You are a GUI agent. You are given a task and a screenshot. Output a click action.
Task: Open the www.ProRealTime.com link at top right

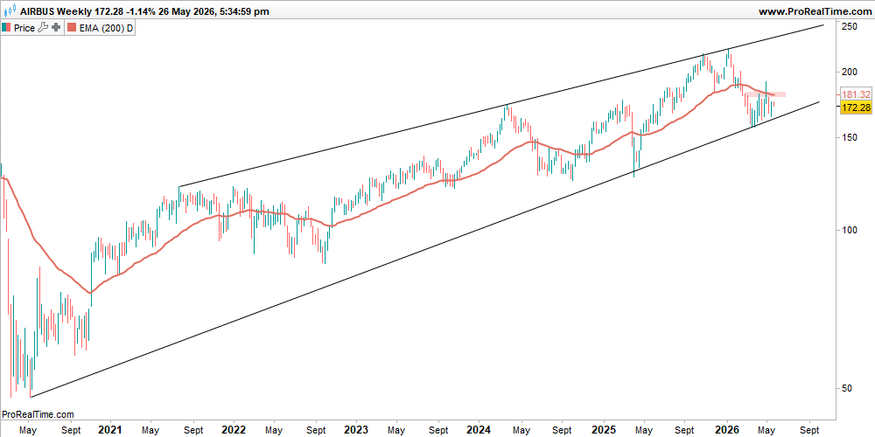[815, 10]
